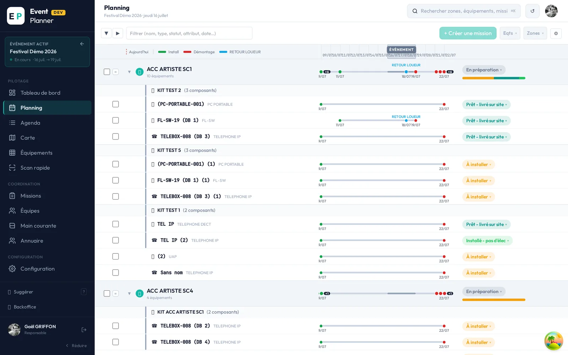Click the Annuaire contacts icon
Viewport: 568px width, 355px height.
12,241
